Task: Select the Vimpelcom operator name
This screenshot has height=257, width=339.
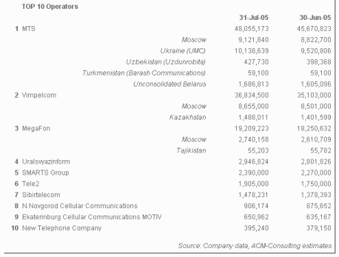Action: point(39,96)
